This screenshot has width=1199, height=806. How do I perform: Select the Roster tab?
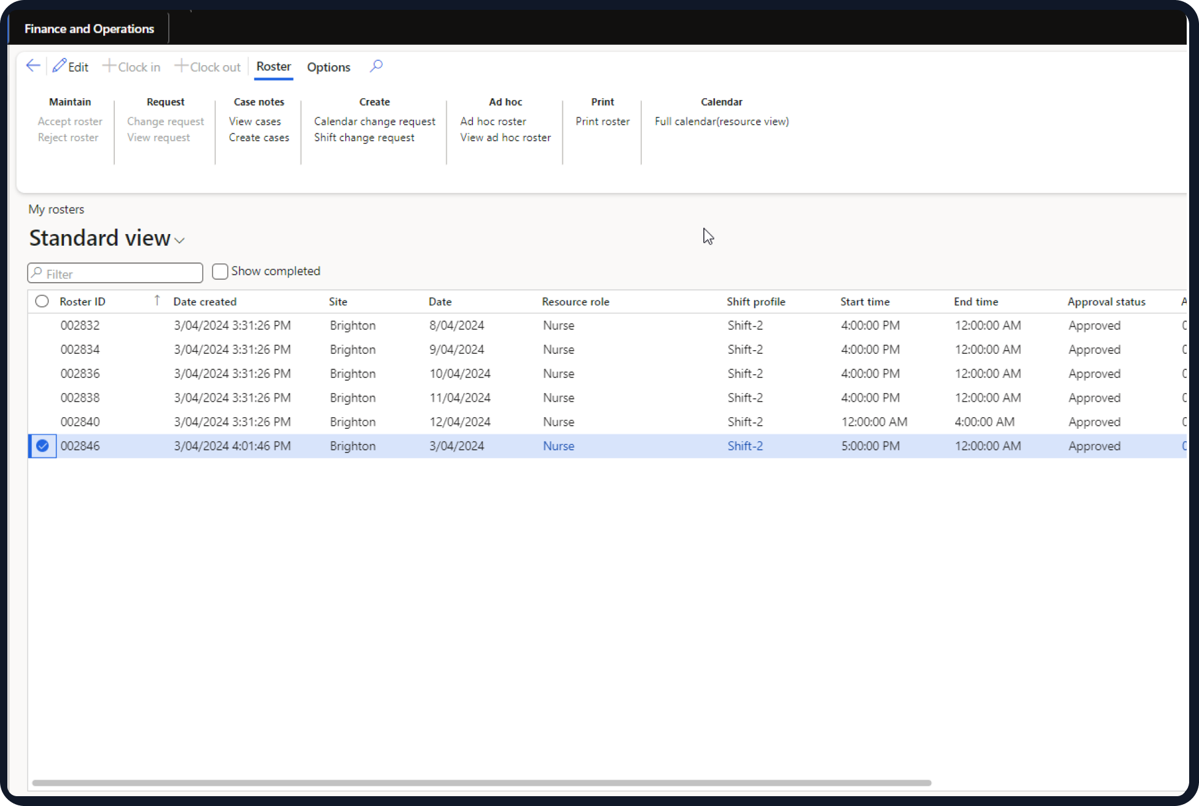tap(273, 66)
